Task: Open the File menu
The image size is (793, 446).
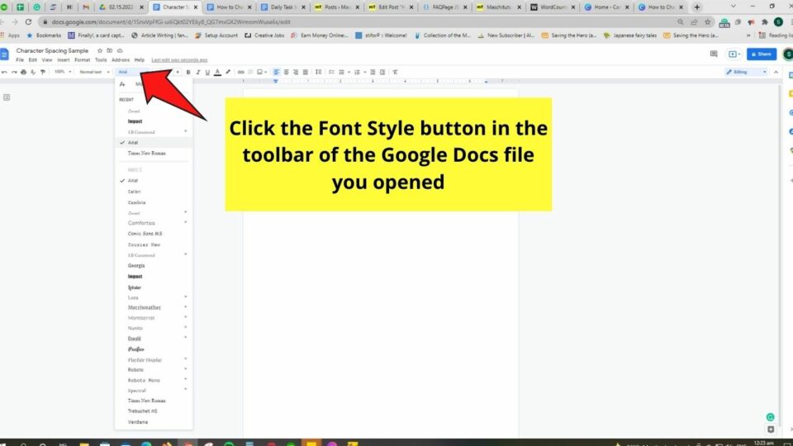Action: (x=20, y=60)
